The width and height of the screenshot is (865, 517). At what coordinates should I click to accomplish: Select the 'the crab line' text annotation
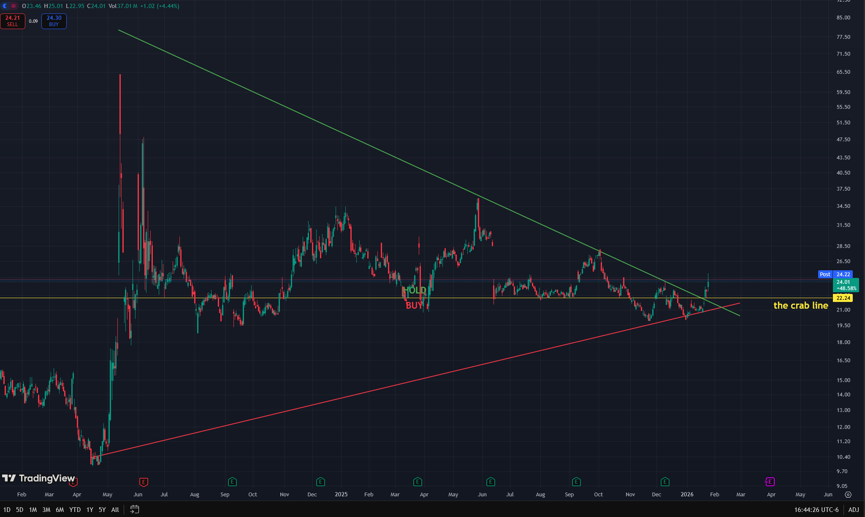(x=800, y=305)
